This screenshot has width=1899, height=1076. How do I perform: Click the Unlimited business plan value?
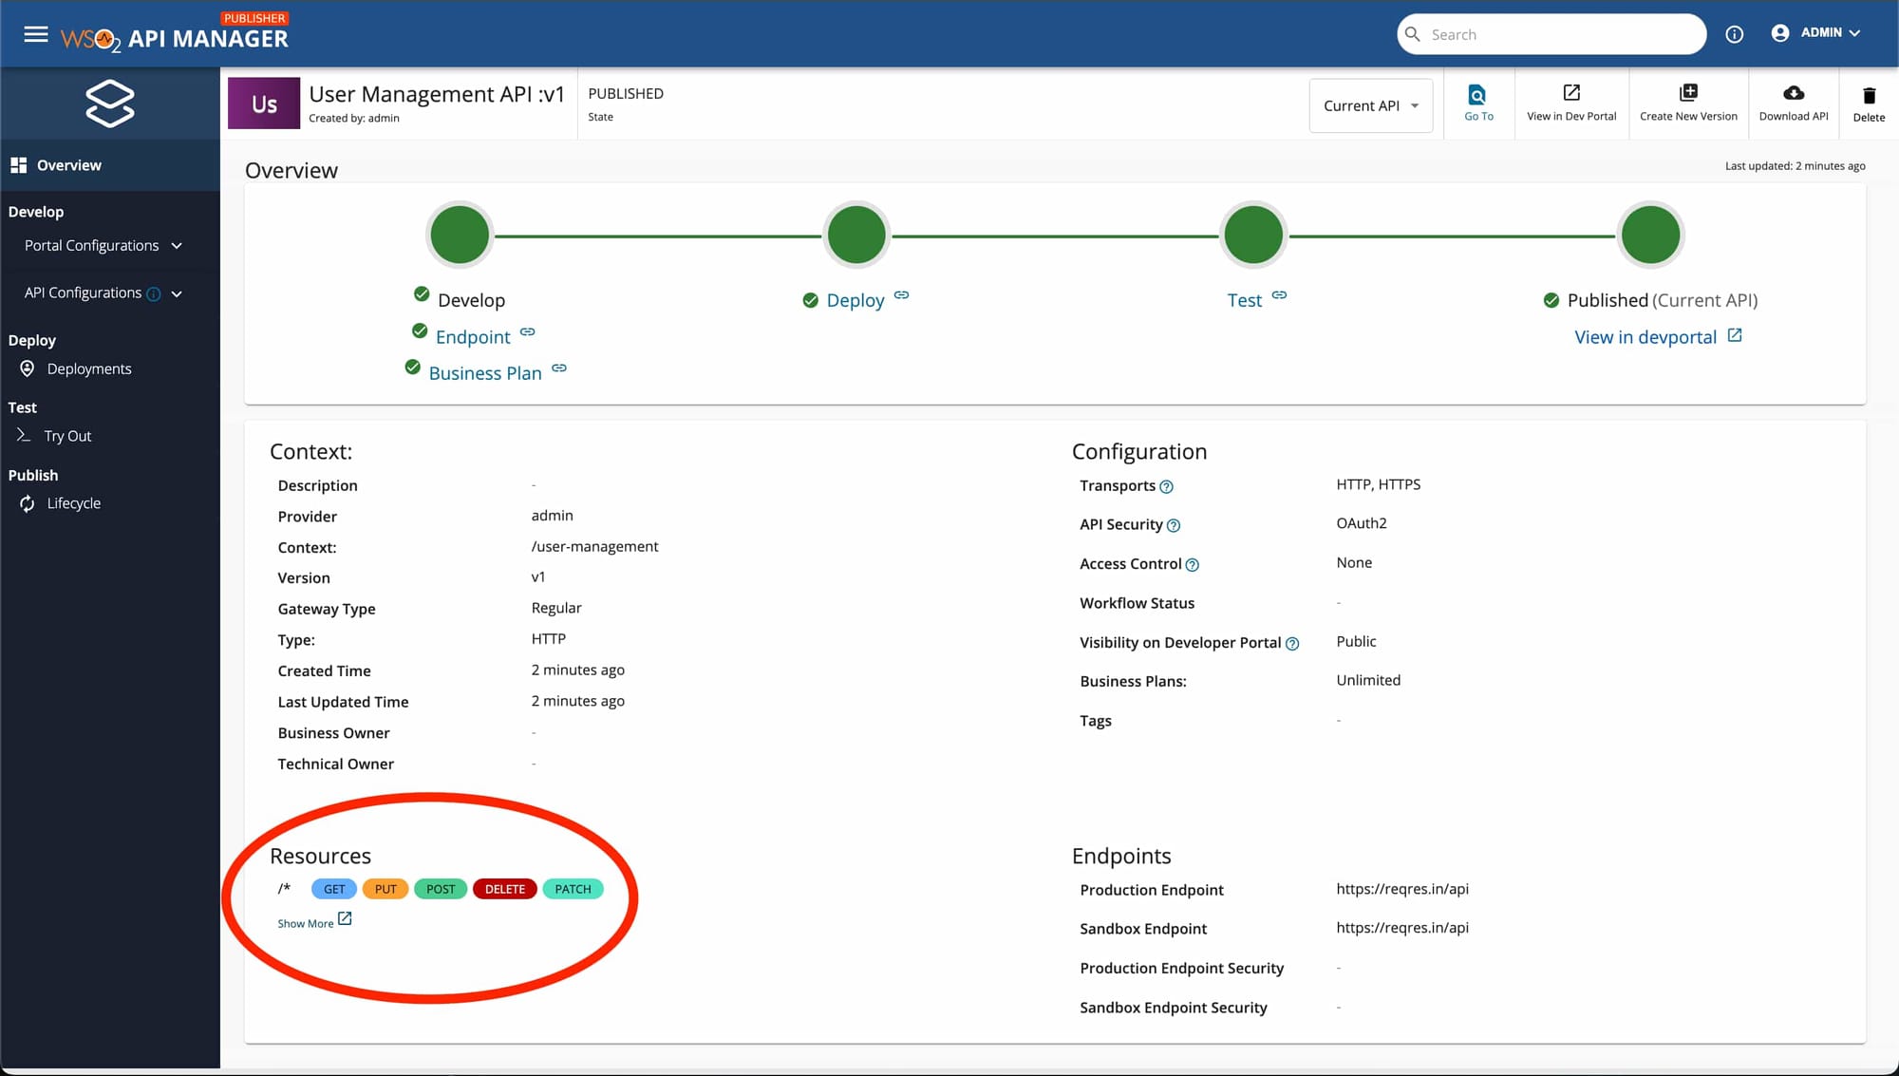coord(1368,680)
